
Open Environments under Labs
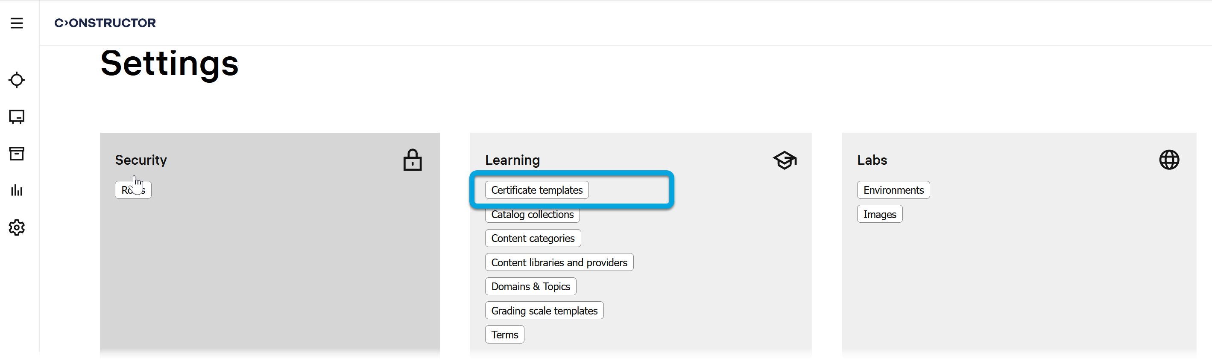pos(893,190)
